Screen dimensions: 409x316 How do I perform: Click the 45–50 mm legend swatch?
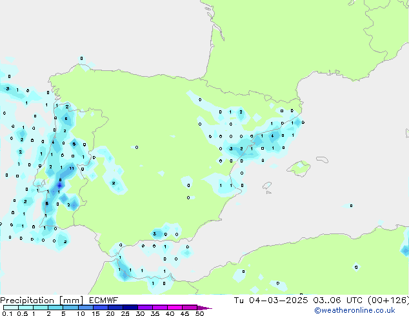coord(190,308)
